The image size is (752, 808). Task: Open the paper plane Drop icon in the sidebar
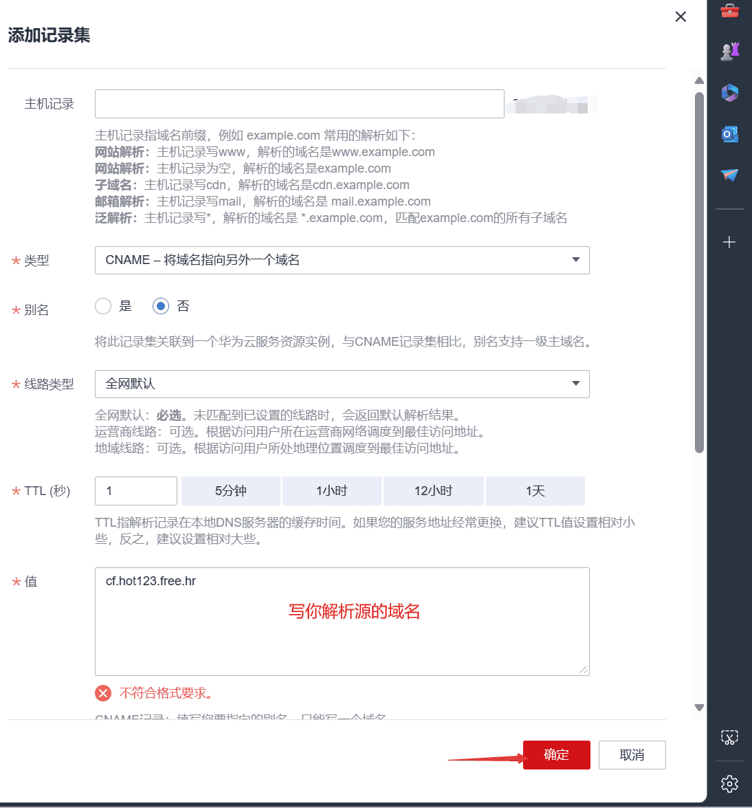pos(729,175)
